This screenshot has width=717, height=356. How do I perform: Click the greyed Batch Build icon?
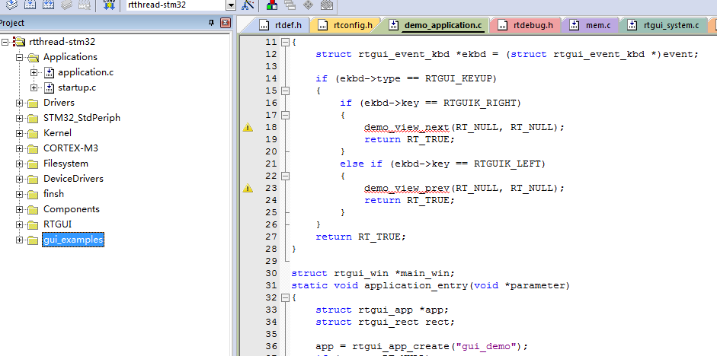pos(67,5)
